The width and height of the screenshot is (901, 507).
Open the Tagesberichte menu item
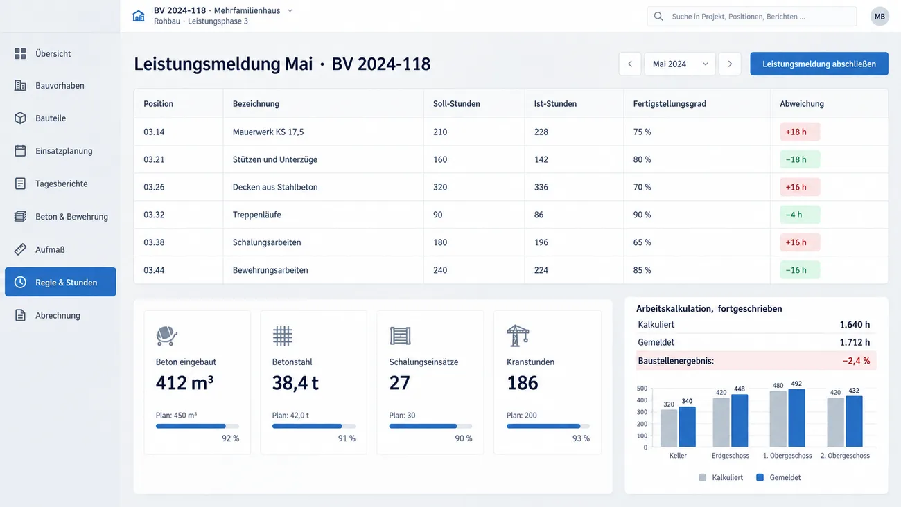click(60, 184)
